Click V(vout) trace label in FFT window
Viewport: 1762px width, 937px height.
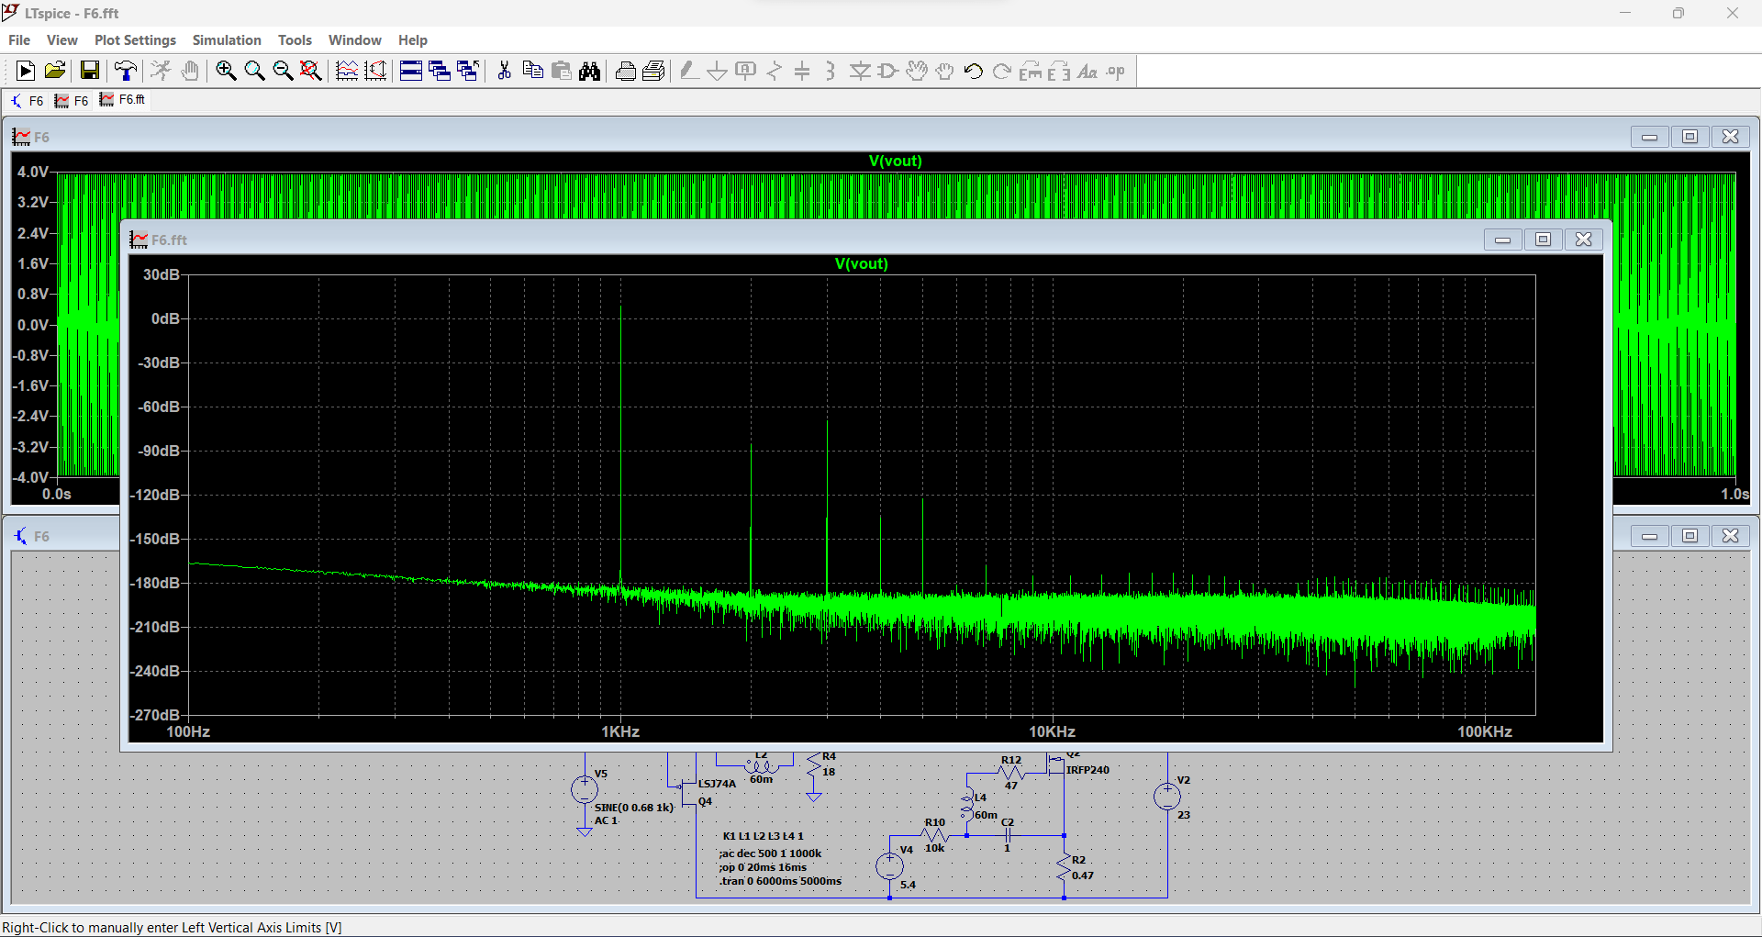click(861, 263)
